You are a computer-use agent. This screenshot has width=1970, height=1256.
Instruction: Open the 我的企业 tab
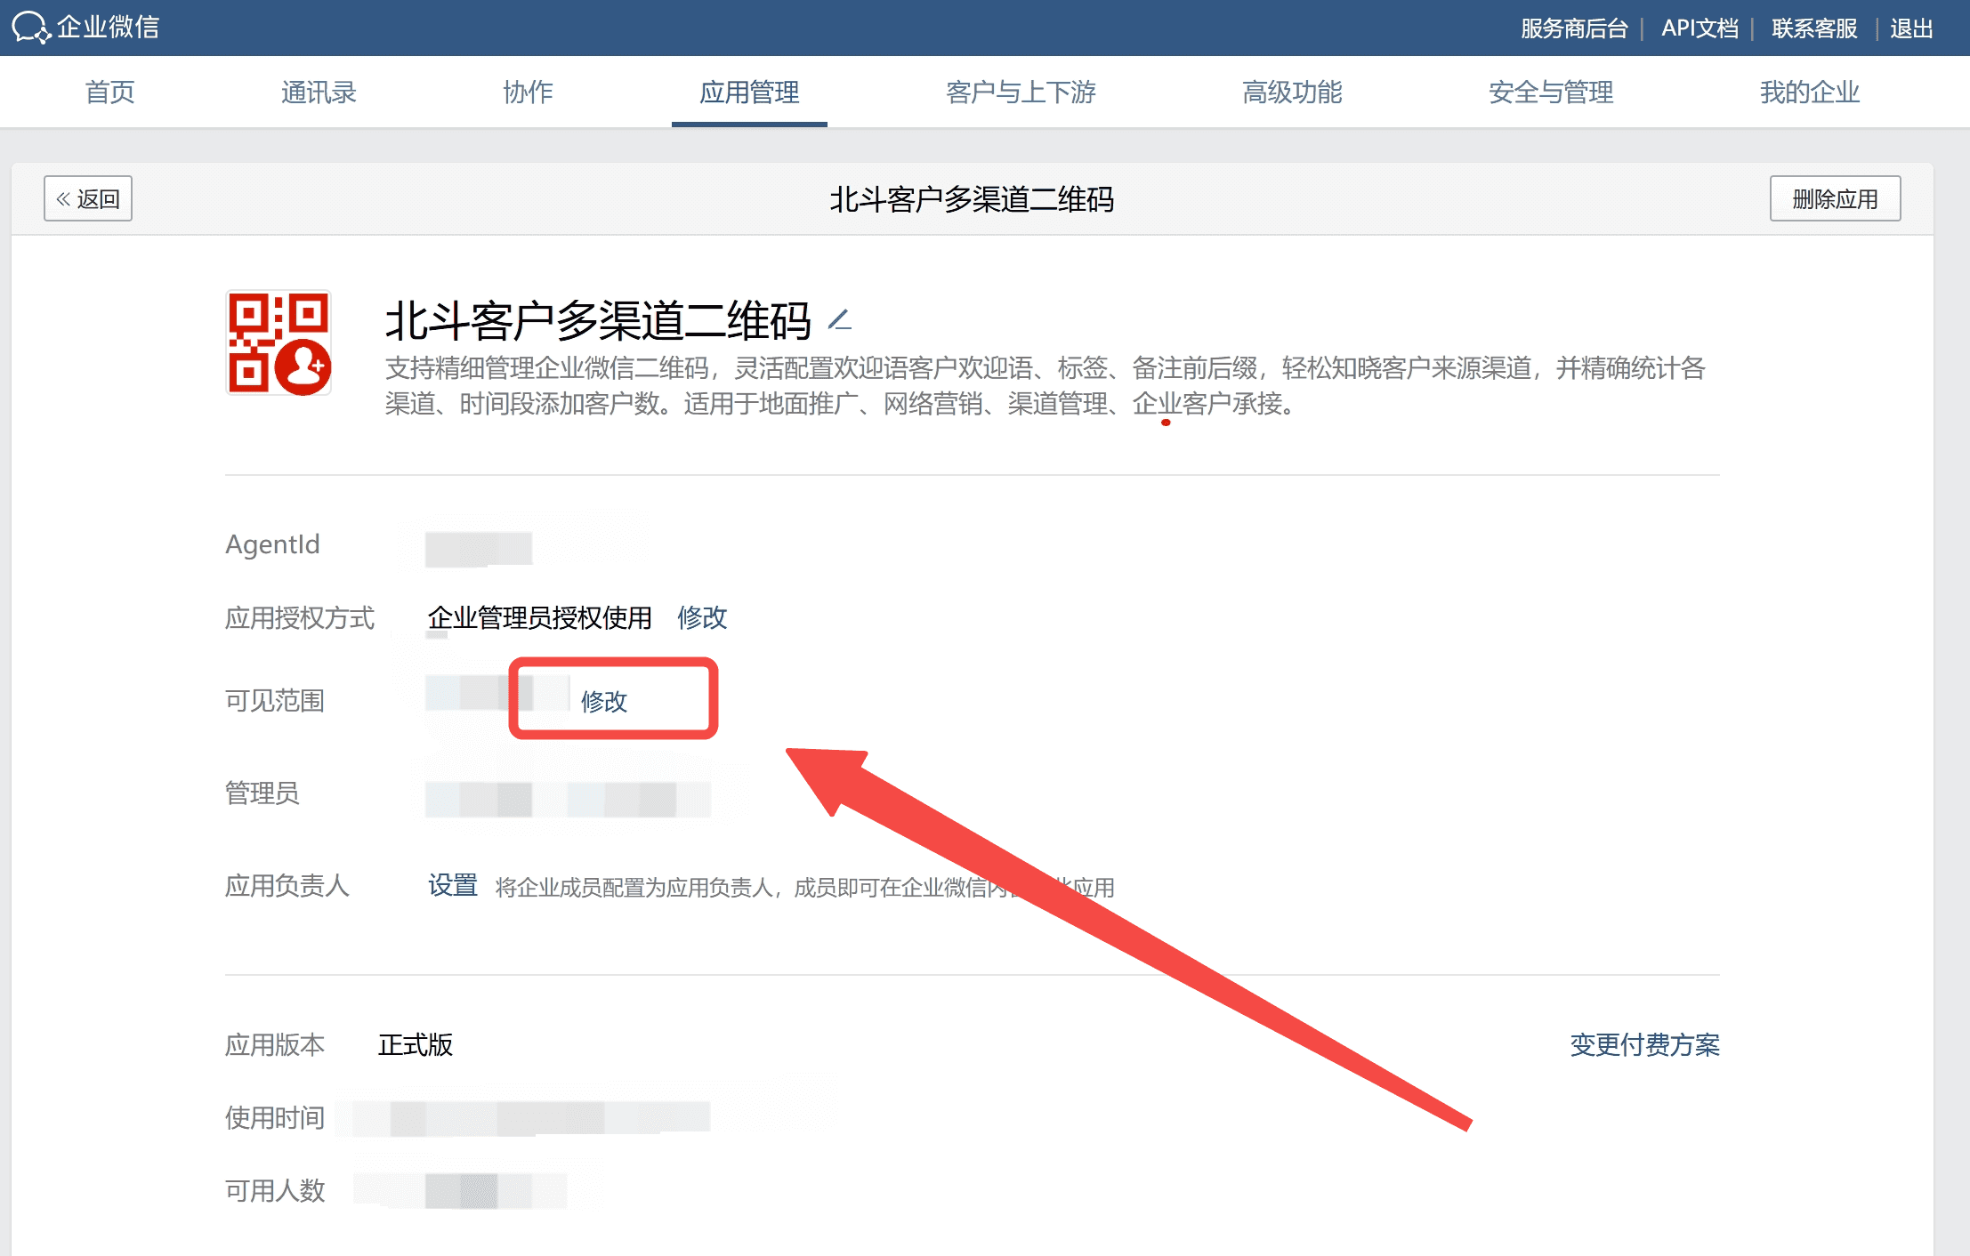tap(1810, 92)
